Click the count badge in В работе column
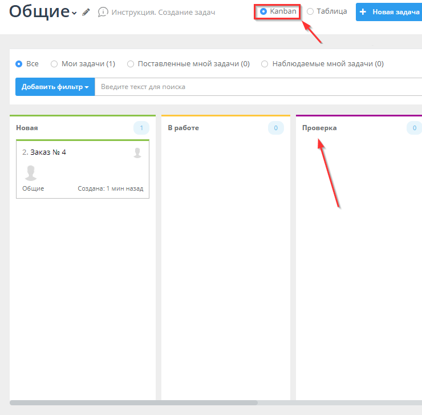422x415 pixels. pyautogui.click(x=275, y=128)
